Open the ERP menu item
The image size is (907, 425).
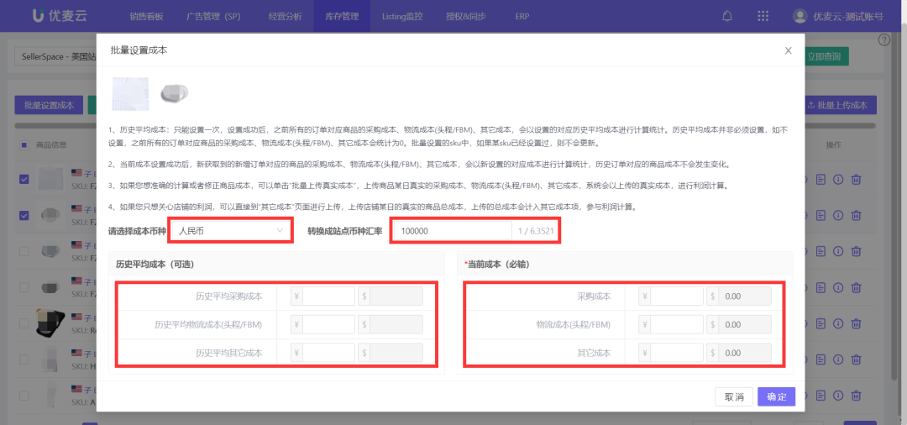coord(522,16)
